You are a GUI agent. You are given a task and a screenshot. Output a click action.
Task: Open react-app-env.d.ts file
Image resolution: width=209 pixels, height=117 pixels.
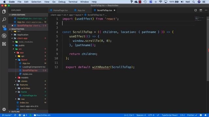click(x=29, y=106)
